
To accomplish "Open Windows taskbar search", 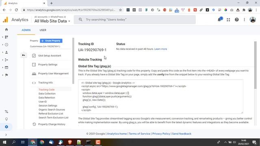I will tap(14, 142).
